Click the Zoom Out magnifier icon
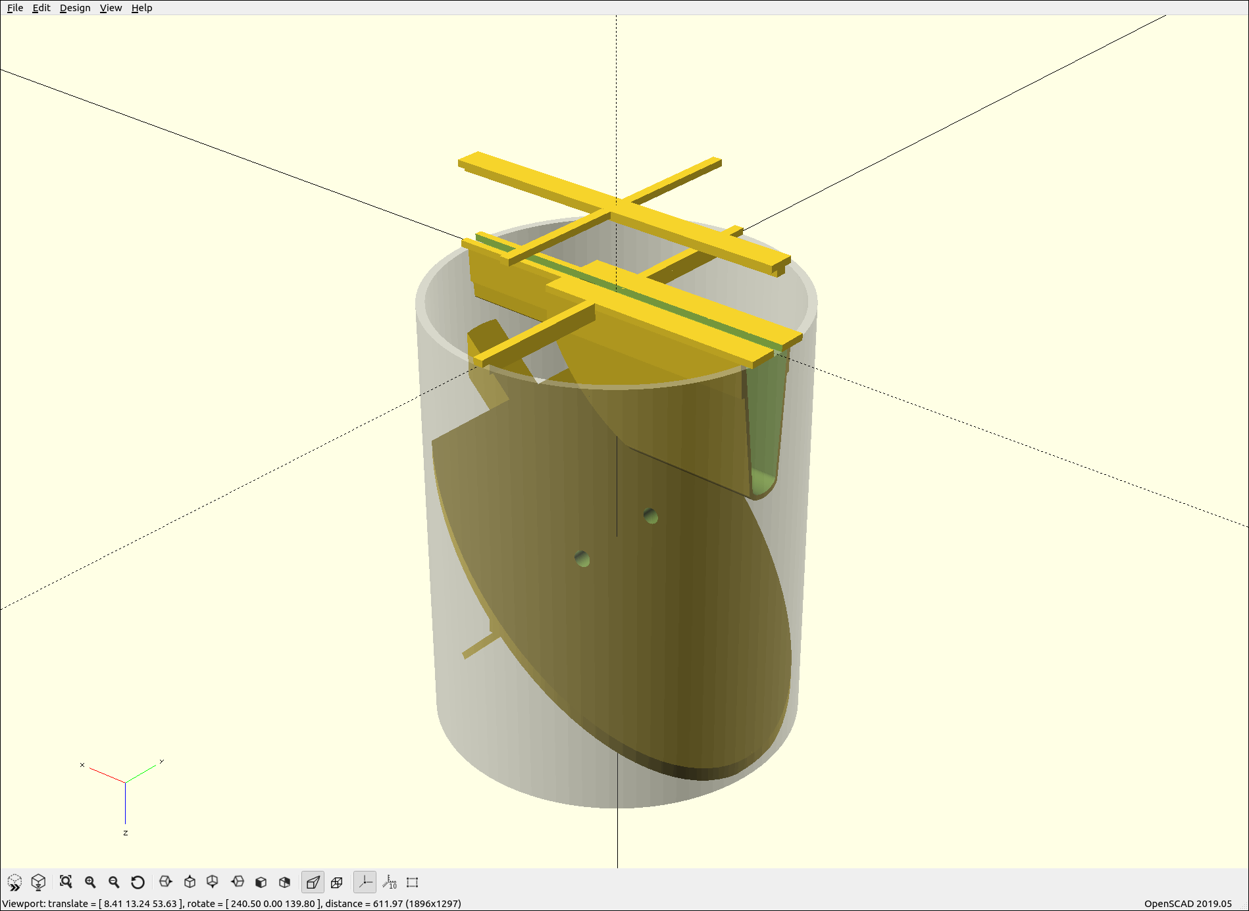 (114, 882)
